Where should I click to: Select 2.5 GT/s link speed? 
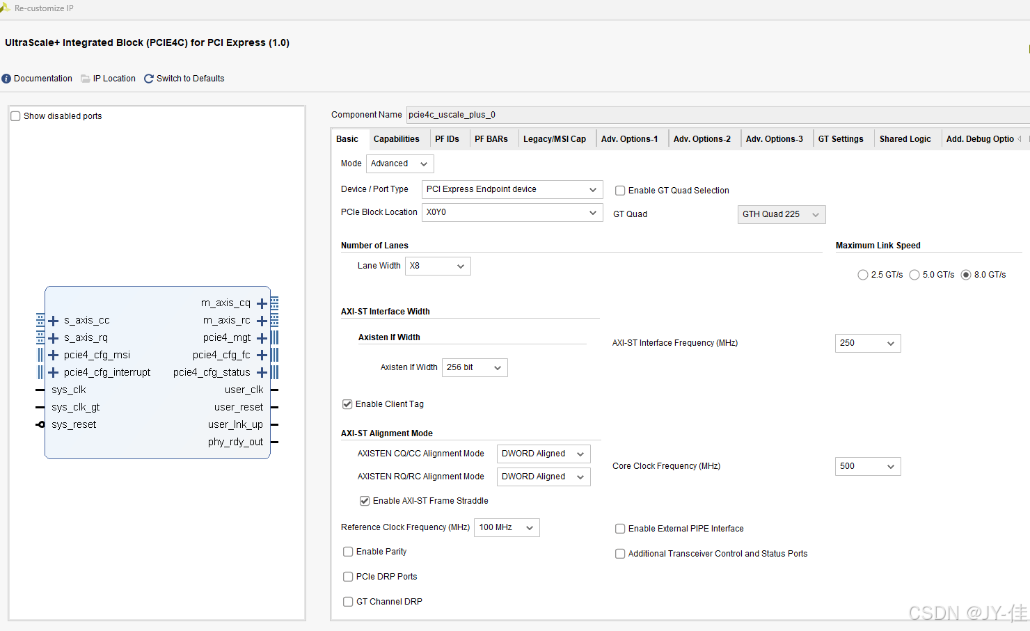click(x=863, y=275)
